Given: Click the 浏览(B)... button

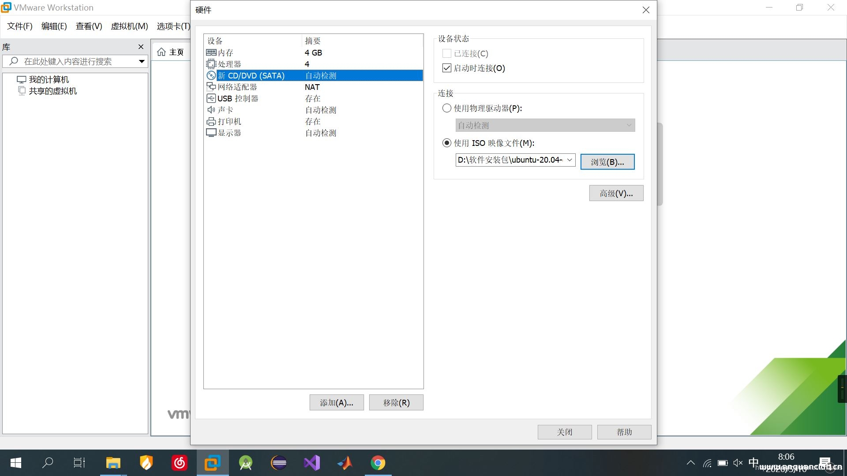Looking at the screenshot, I should [607, 161].
